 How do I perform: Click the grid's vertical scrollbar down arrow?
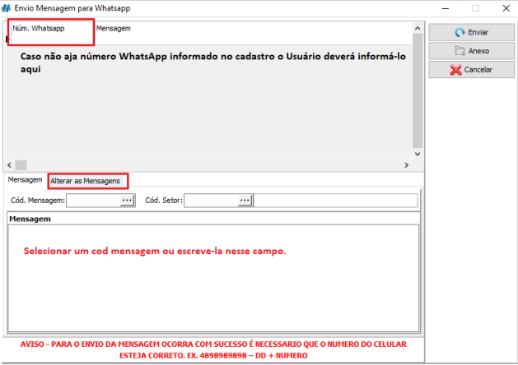pos(418,154)
